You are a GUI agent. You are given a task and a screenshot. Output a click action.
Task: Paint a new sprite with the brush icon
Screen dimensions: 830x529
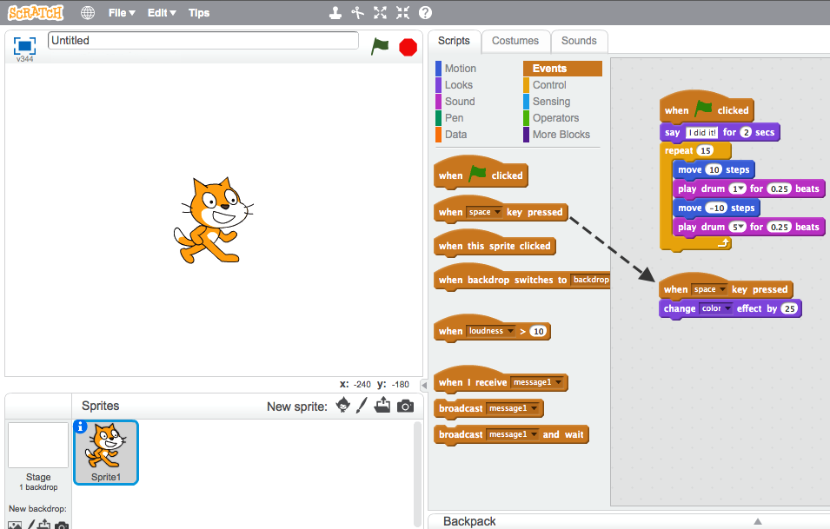(x=362, y=405)
